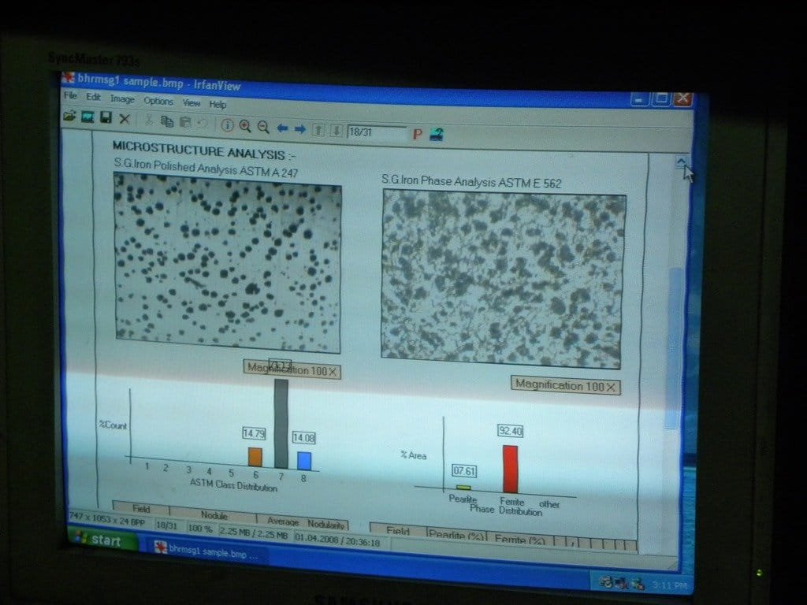Open the Options menu
The image size is (807, 605).
(x=158, y=101)
